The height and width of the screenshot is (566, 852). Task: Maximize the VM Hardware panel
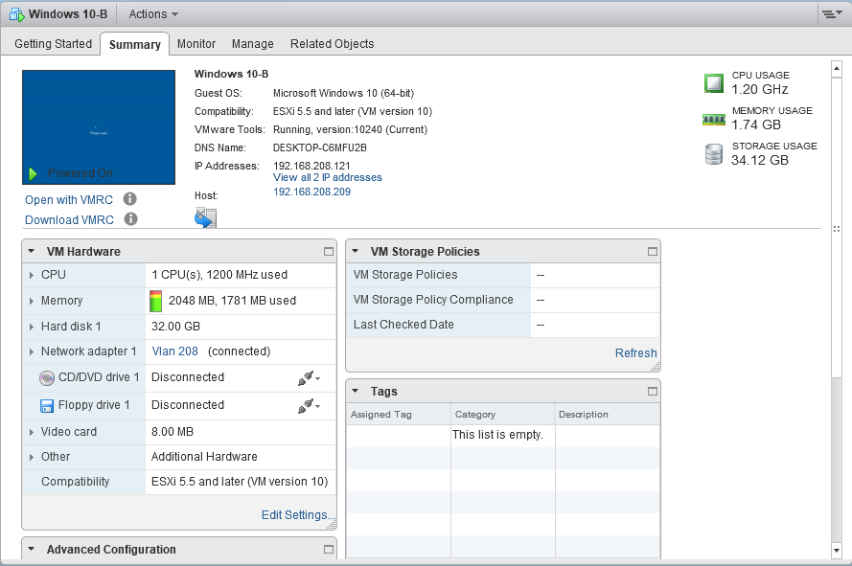329,252
